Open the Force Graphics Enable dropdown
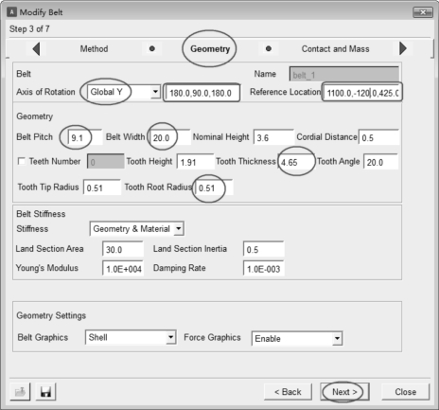The width and height of the screenshot is (439, 410). [337, 339]
